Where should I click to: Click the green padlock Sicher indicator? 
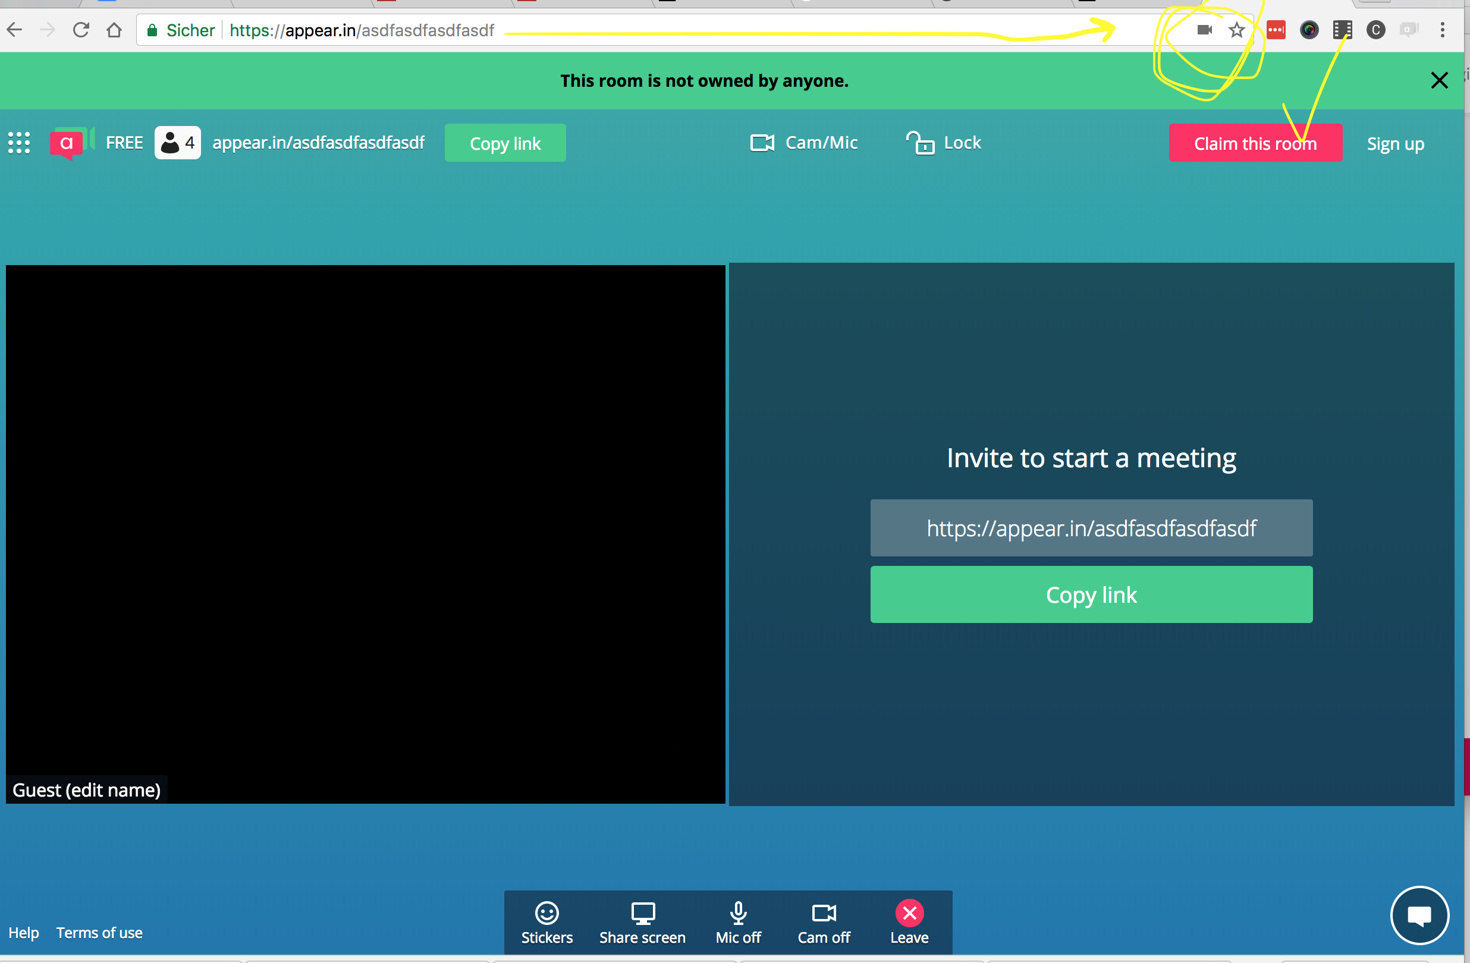tap(180, 30)
